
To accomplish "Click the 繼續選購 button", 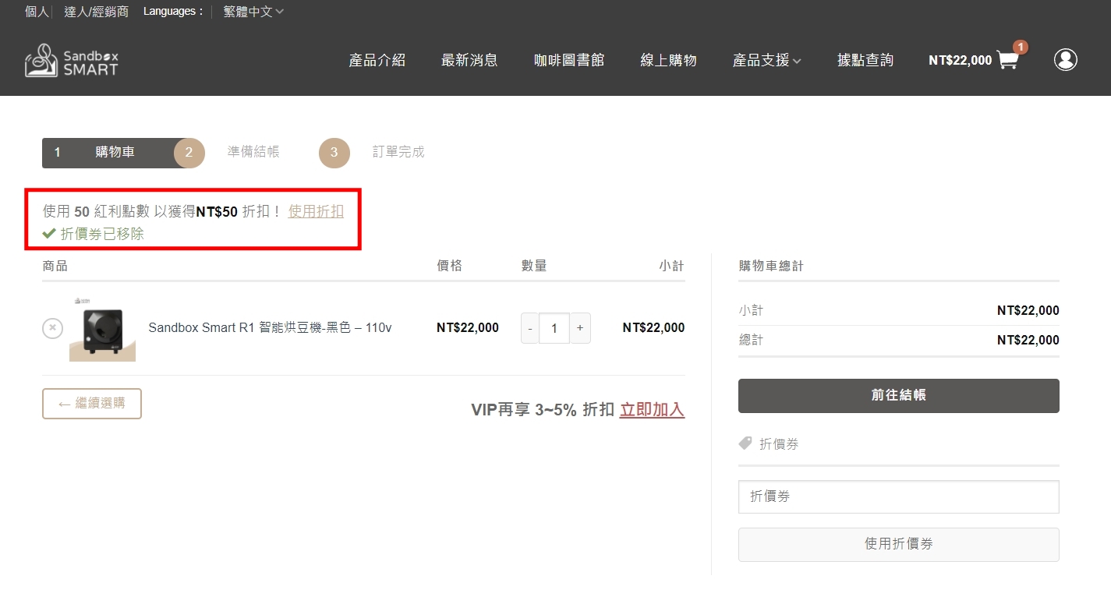I will [92, 404].
